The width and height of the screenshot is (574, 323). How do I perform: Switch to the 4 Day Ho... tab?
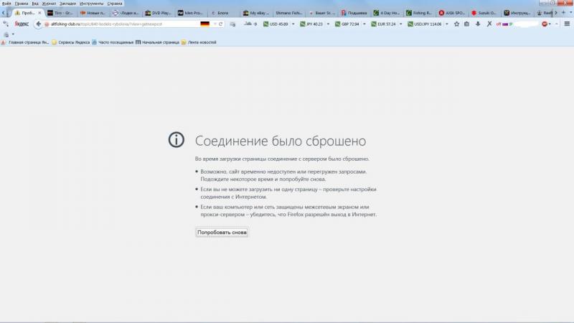tap(387, 13)
